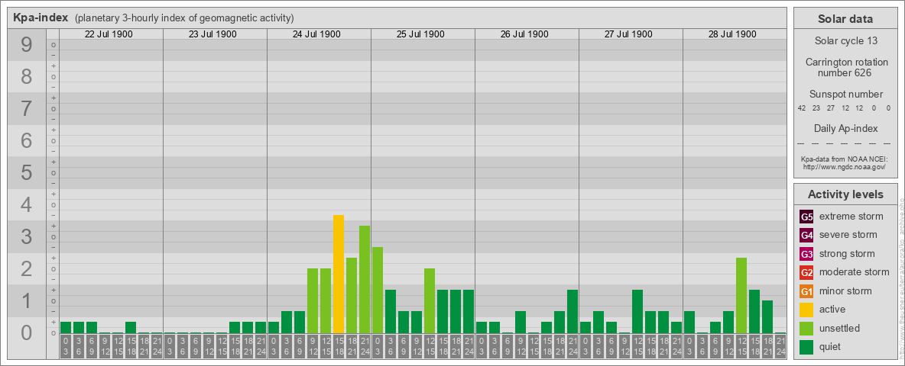905x366 pixels.
Task: Click the 0-3 bar on 25 Jul
Action: click(x=378, y=291)
